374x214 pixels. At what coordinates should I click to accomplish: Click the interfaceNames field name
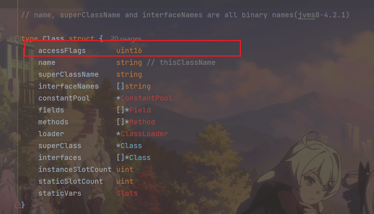pos(69,86)
